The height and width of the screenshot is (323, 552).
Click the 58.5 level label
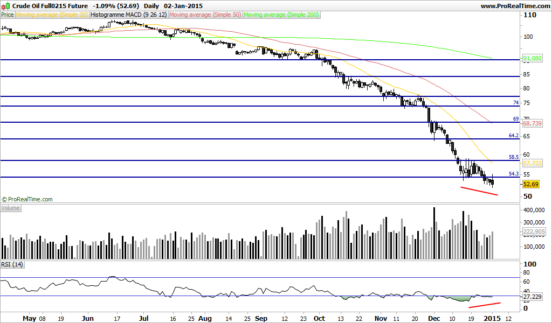514,157
